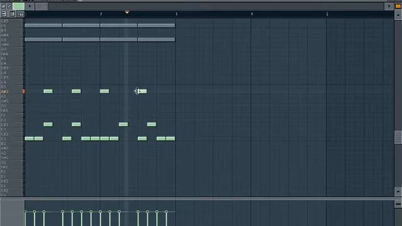Click the first velocity handle in the event editor
This screenshot has height=226, width=402.
(x=25, y=212)
